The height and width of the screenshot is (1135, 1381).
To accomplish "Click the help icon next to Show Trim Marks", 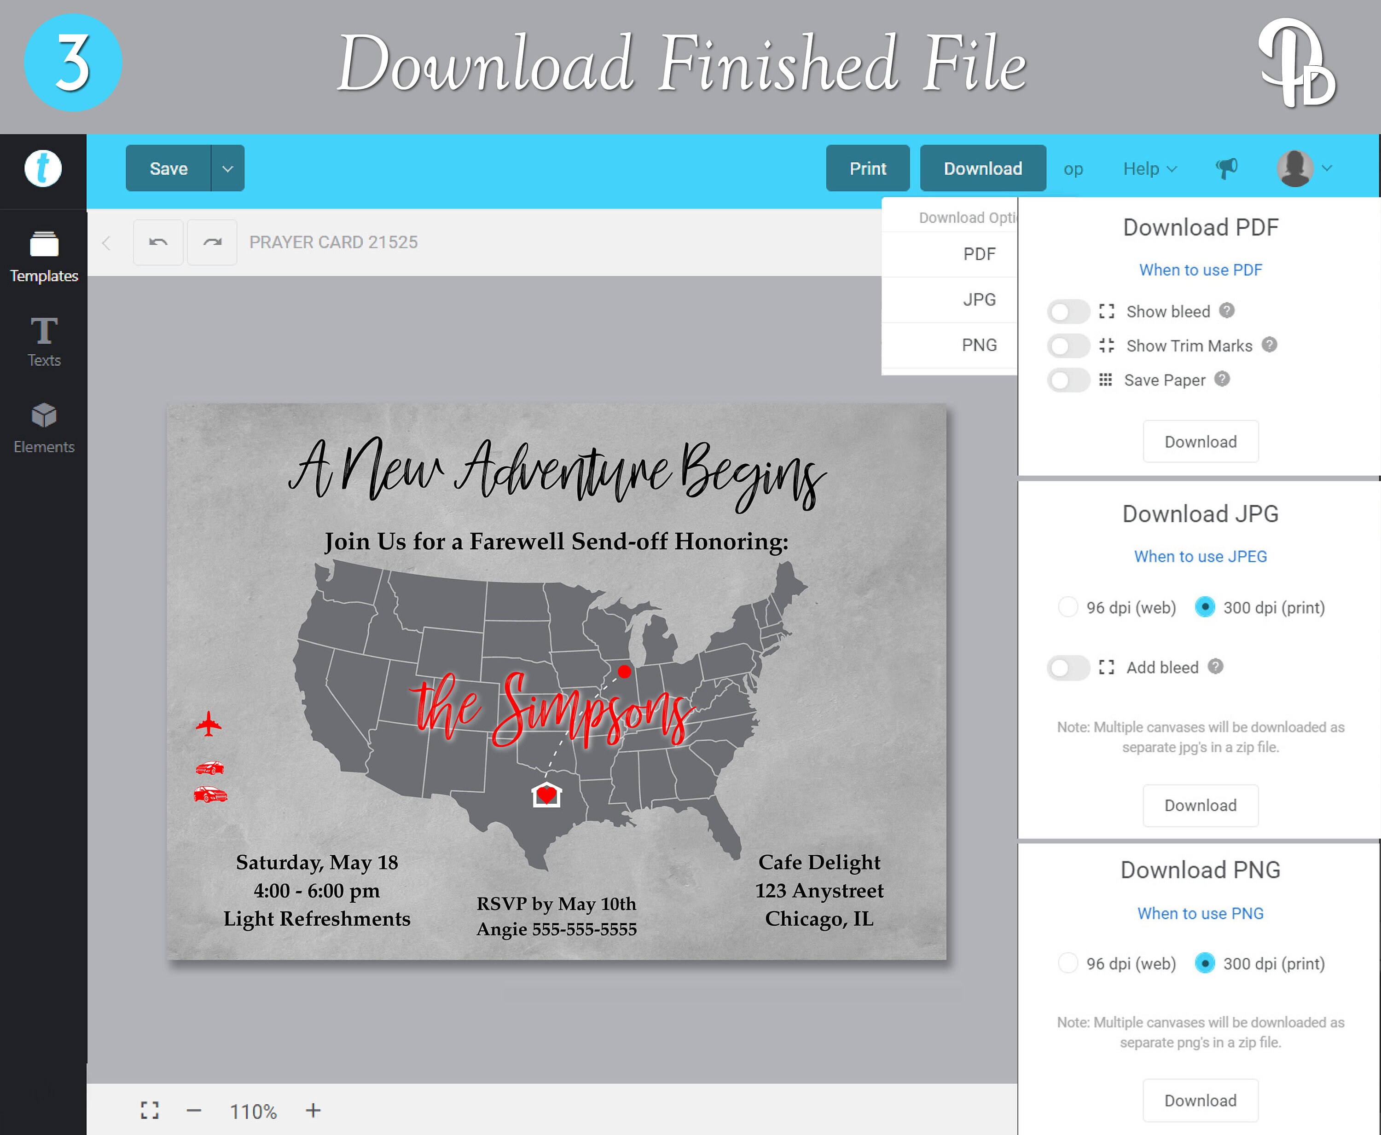I will 1269,345.
